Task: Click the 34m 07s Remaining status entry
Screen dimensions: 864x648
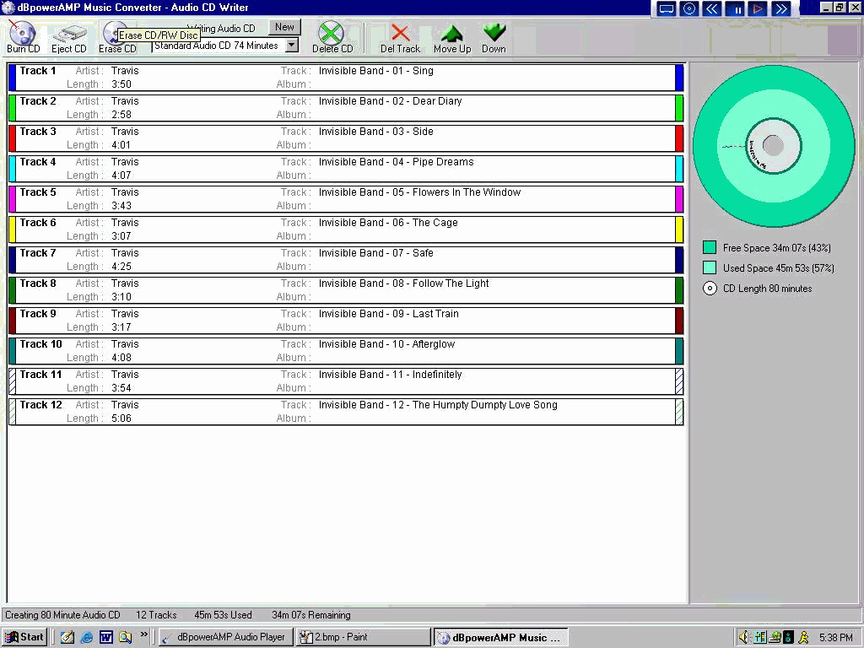Action: 311,615
